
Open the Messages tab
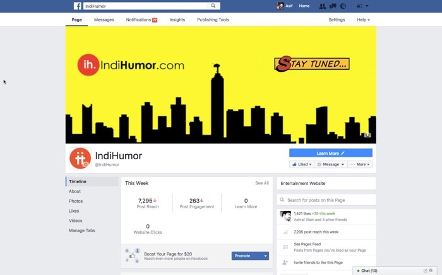coord(104,20)
